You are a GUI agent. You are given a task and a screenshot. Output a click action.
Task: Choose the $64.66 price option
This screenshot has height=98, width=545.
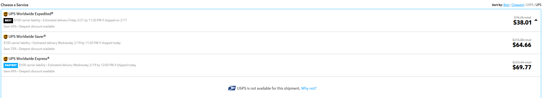(522, 45)
